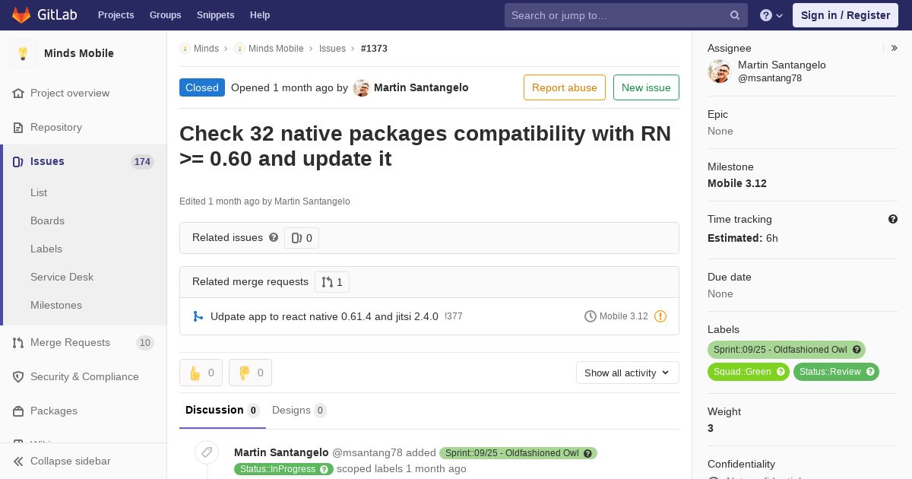Image resolution: width=912 pixels, height=479 pixels.
Task: Open Service Desk
Action: (62, 277)
